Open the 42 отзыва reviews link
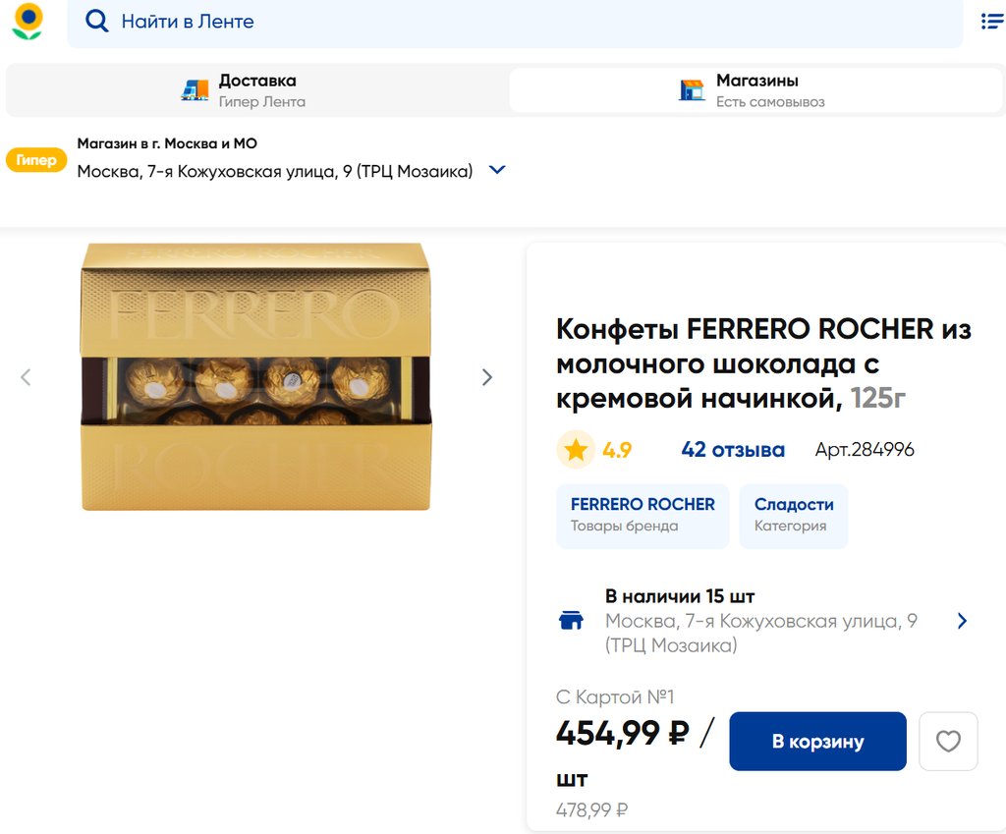Screen dimensions: 1006x834 [733, 450]
